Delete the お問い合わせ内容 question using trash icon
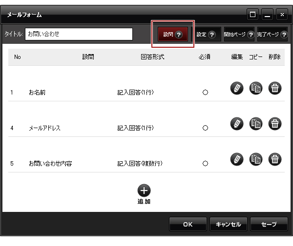 (x=275, y=159)
